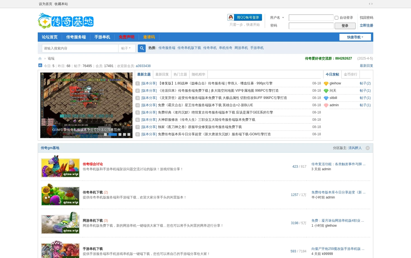Image resolution: width=411 pixels, height=258 pixels.
Task: Select the first slideshow dot indicator
Action: (105, 134)
